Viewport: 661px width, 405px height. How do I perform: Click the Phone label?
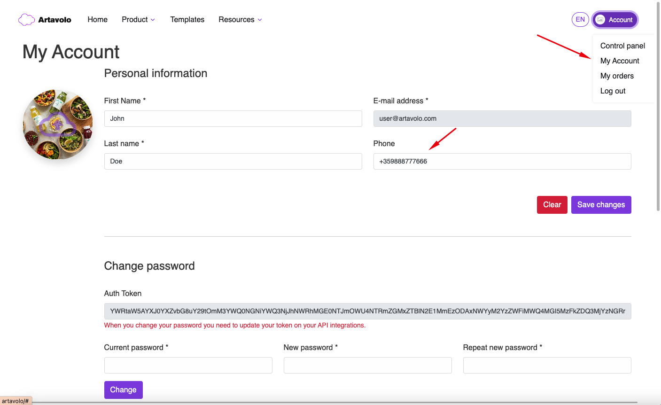pos(384,143)
